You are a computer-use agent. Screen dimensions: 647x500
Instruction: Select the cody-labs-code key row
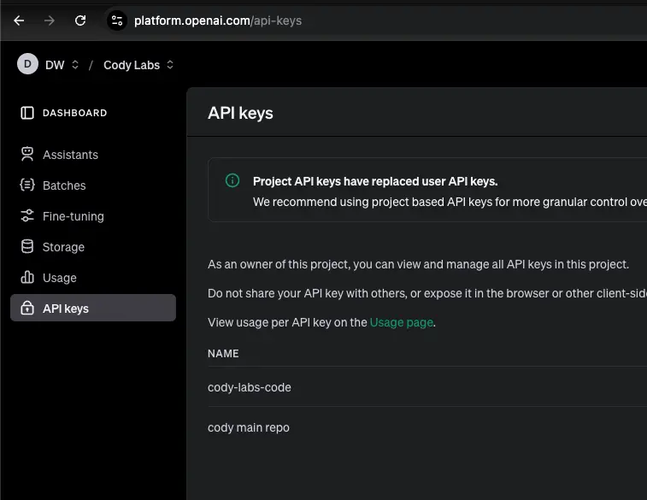click(427, 387)
